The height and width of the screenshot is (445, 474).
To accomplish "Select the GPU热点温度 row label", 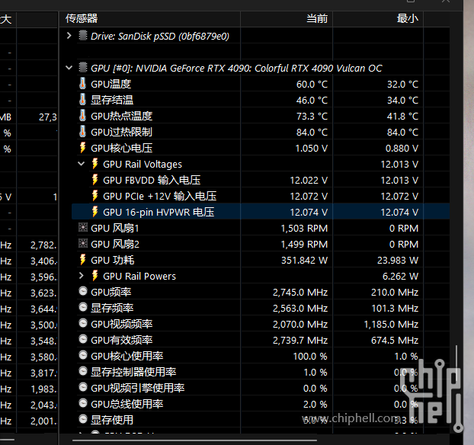I will [121, 116].
